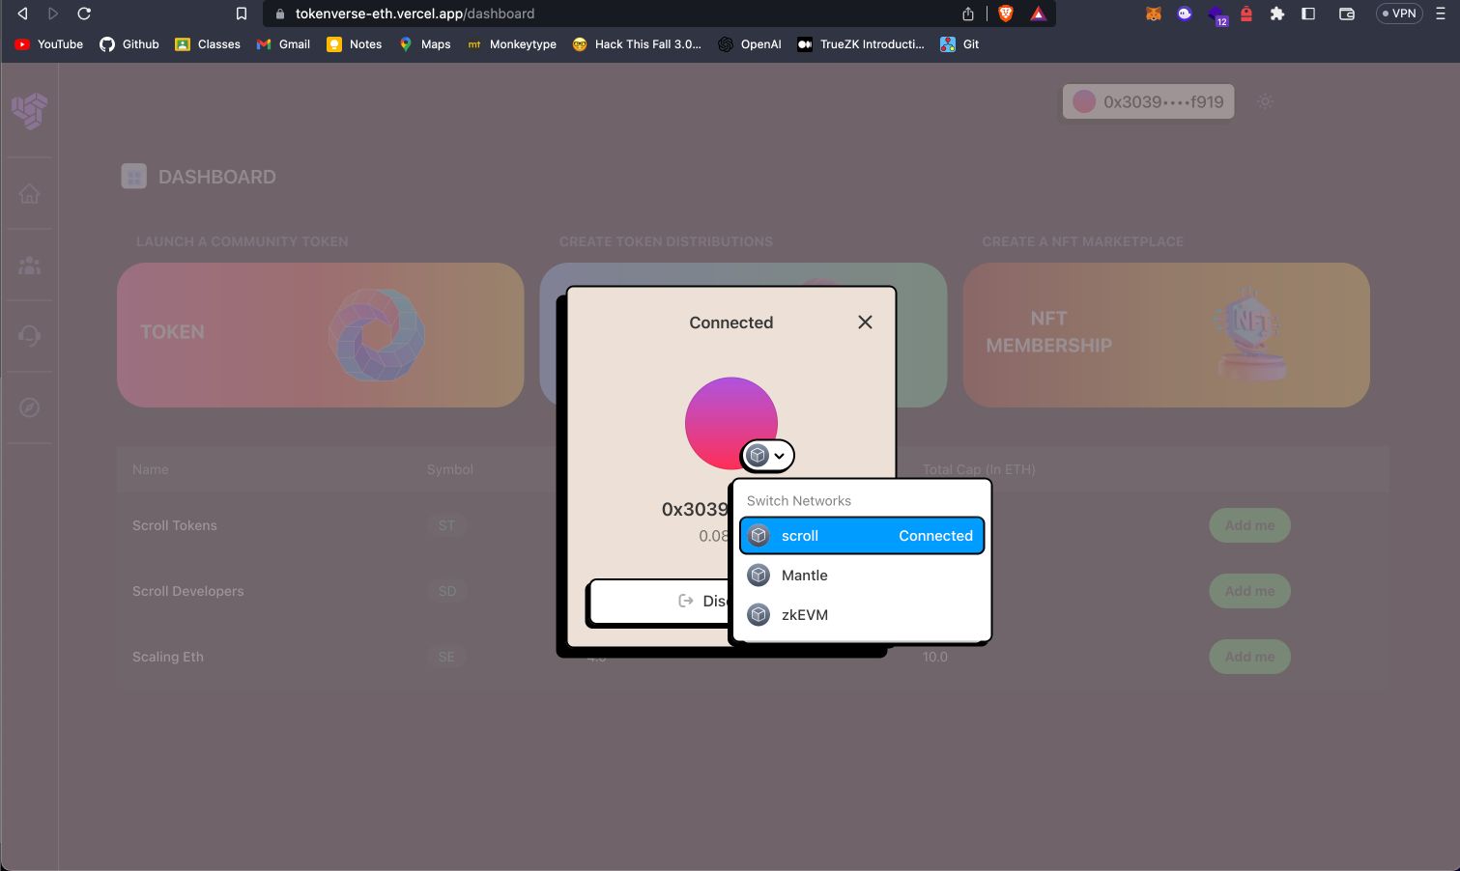Screen dimensions: 1460x871
Task: Open Gmail bookmark
Action: pyautogui.click(x=283, y=44)
